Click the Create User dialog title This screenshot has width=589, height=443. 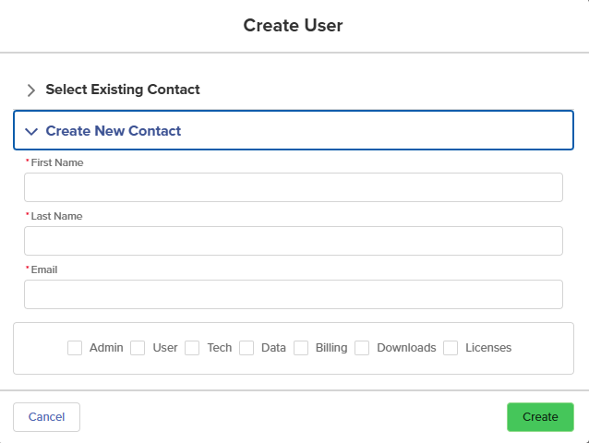click(x=293, y=26)
